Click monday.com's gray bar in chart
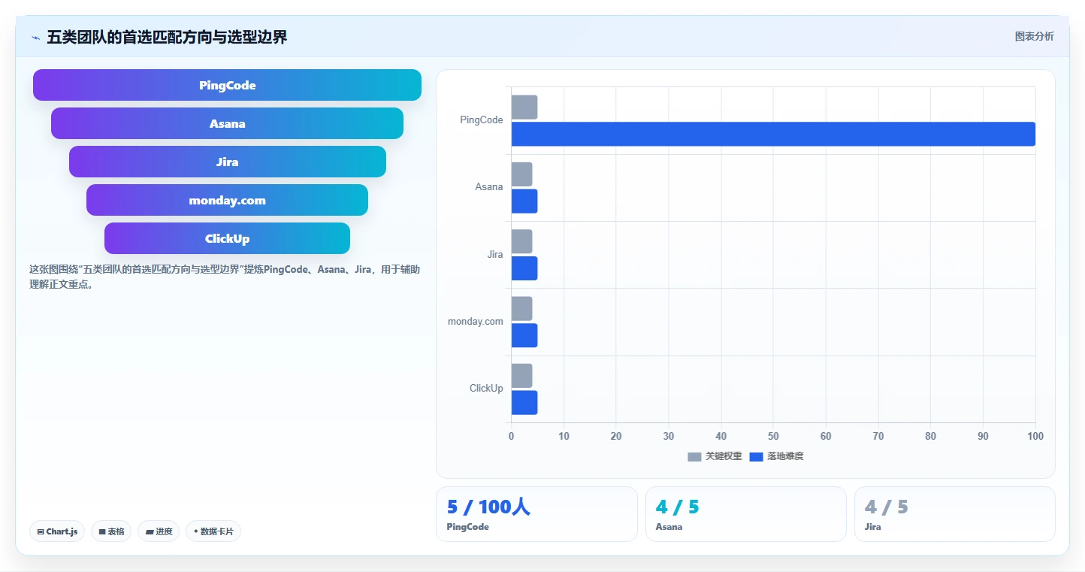 521,309
